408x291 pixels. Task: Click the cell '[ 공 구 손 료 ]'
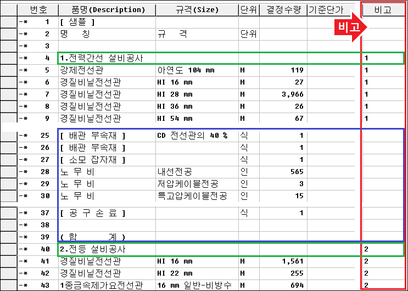point(107,213)
